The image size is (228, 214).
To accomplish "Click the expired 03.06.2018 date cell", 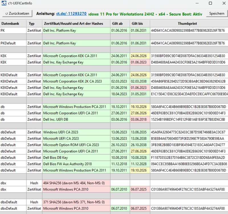I will [x=140, y=120].
